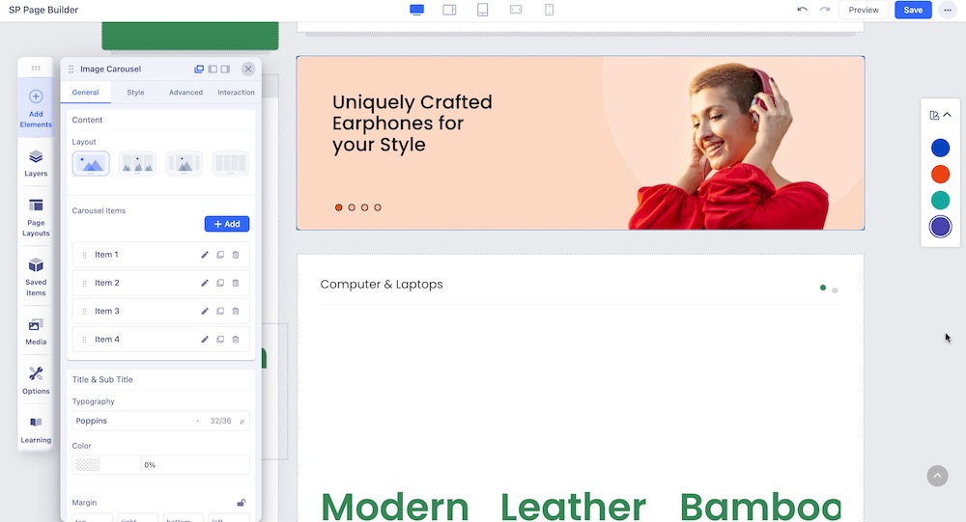Viewport: 966px width, 522px height.
Task: Open the Interaction tab
Action: click(236, 93)
